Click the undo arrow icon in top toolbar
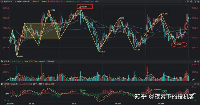The image size is (200, 105). [184, 1]
